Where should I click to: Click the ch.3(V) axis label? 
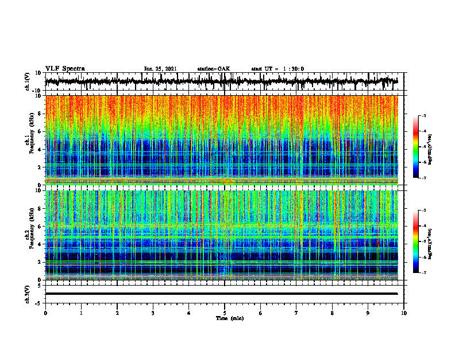28,295
